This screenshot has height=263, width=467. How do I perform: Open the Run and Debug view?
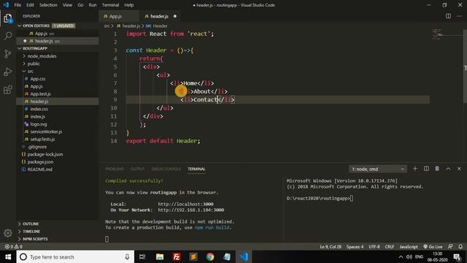pos(8,72)
